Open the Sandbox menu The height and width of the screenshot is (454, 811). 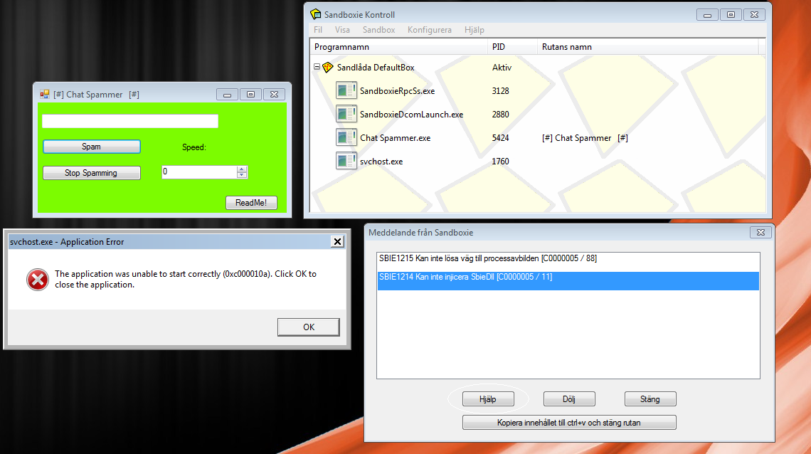point(378,30)
